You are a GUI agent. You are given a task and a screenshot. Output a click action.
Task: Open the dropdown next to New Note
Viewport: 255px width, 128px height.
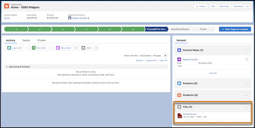pyautogui.click(x=248, y=6)
